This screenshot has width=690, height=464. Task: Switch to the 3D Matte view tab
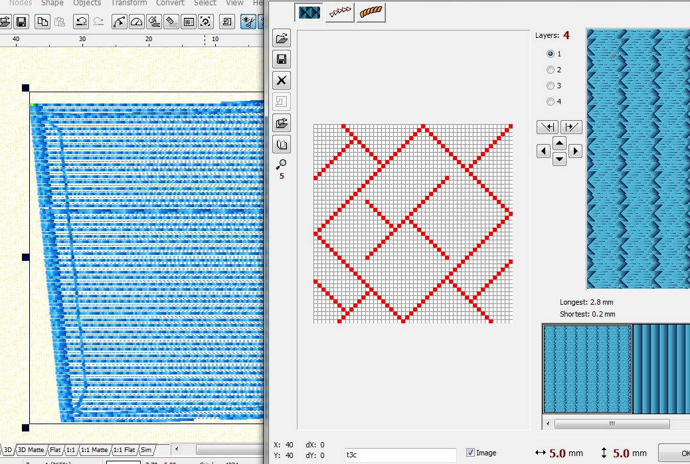(31, 450)
